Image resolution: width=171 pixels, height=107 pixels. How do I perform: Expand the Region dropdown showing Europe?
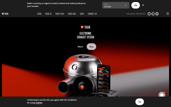[116, 5]
